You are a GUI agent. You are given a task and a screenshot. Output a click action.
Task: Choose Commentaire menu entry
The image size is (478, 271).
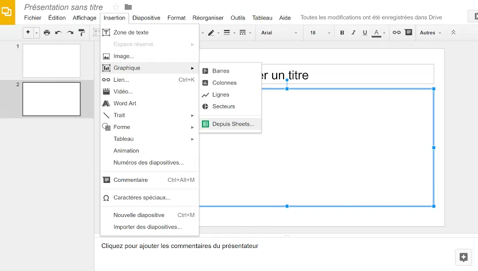click(150, 180)
